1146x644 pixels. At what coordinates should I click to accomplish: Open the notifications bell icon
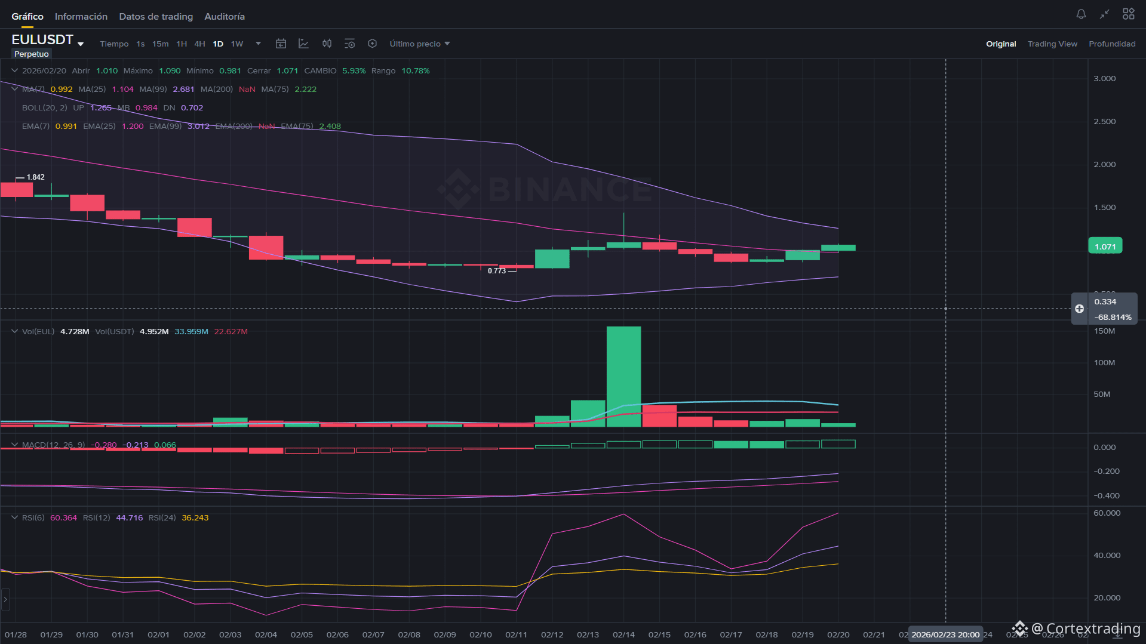click(1081, 14)
